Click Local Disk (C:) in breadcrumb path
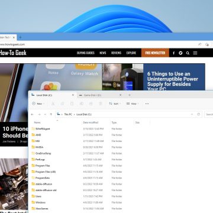The image size is (213, 213). tap(84, 114)
